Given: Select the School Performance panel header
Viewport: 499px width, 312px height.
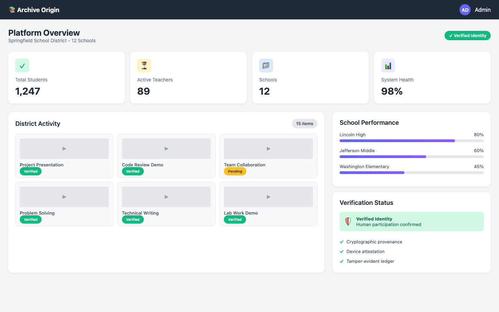Looking at the screenshot, I should [369, 122].
